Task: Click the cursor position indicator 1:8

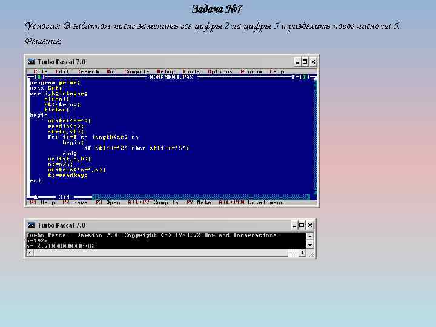Action: (x=64, y=197)
